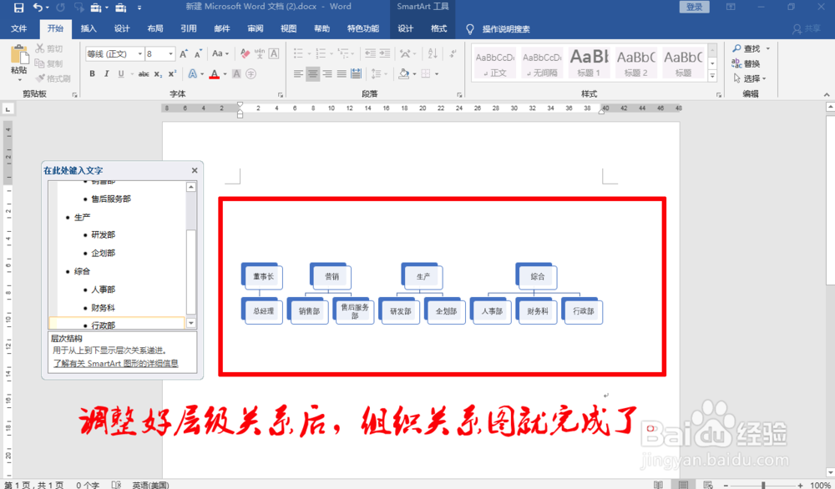Apply the font color (A) icon

215,74
